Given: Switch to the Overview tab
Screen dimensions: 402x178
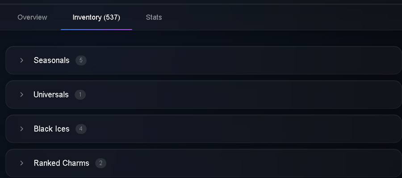Looking at the screenshot, I should pos(32,17).
